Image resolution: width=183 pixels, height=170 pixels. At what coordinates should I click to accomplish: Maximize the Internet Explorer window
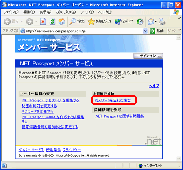tap(171, 5)
